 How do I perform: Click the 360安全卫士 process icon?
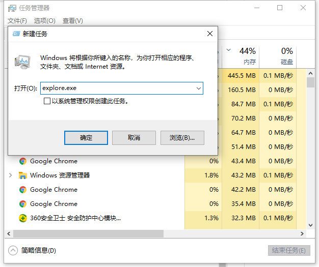click(x=22, y=218)
